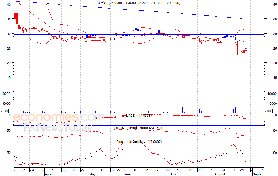The width and height of the screenshot is (278, 176).
Task: Click the FxNewsToday watermark logo
Action: coord(58,127)
